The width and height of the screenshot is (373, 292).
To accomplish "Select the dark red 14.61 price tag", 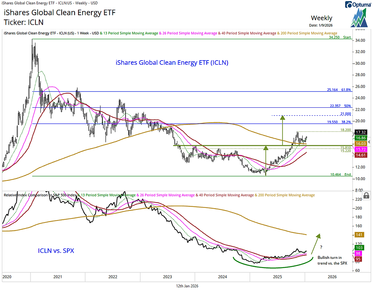I will 361,155.
